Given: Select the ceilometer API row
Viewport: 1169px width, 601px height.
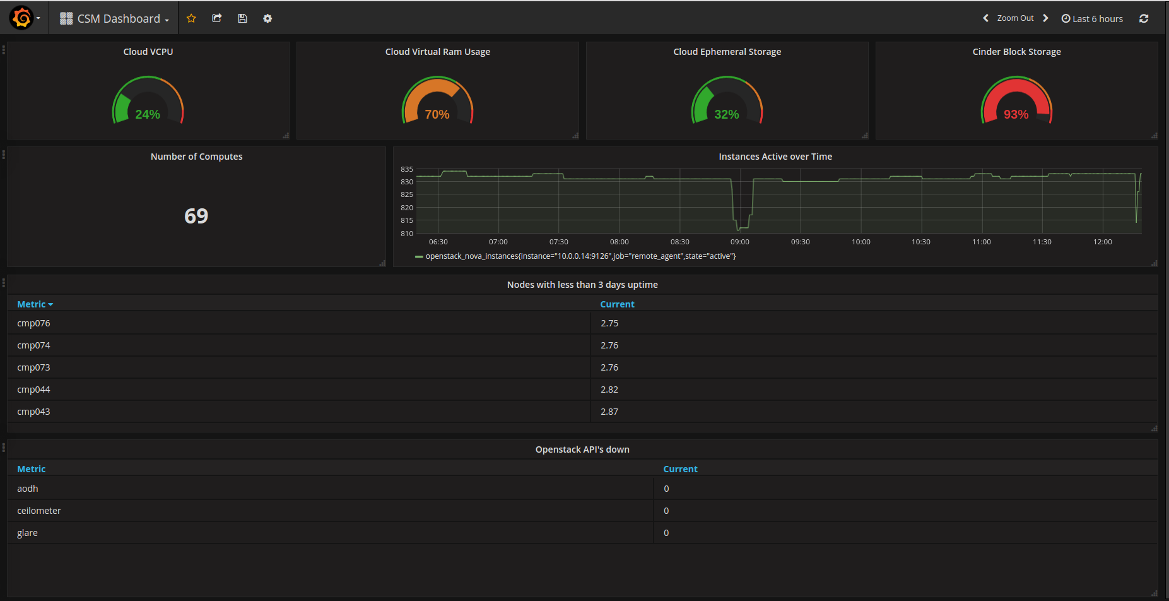Looking at the screenshot, I should (582, 511).
